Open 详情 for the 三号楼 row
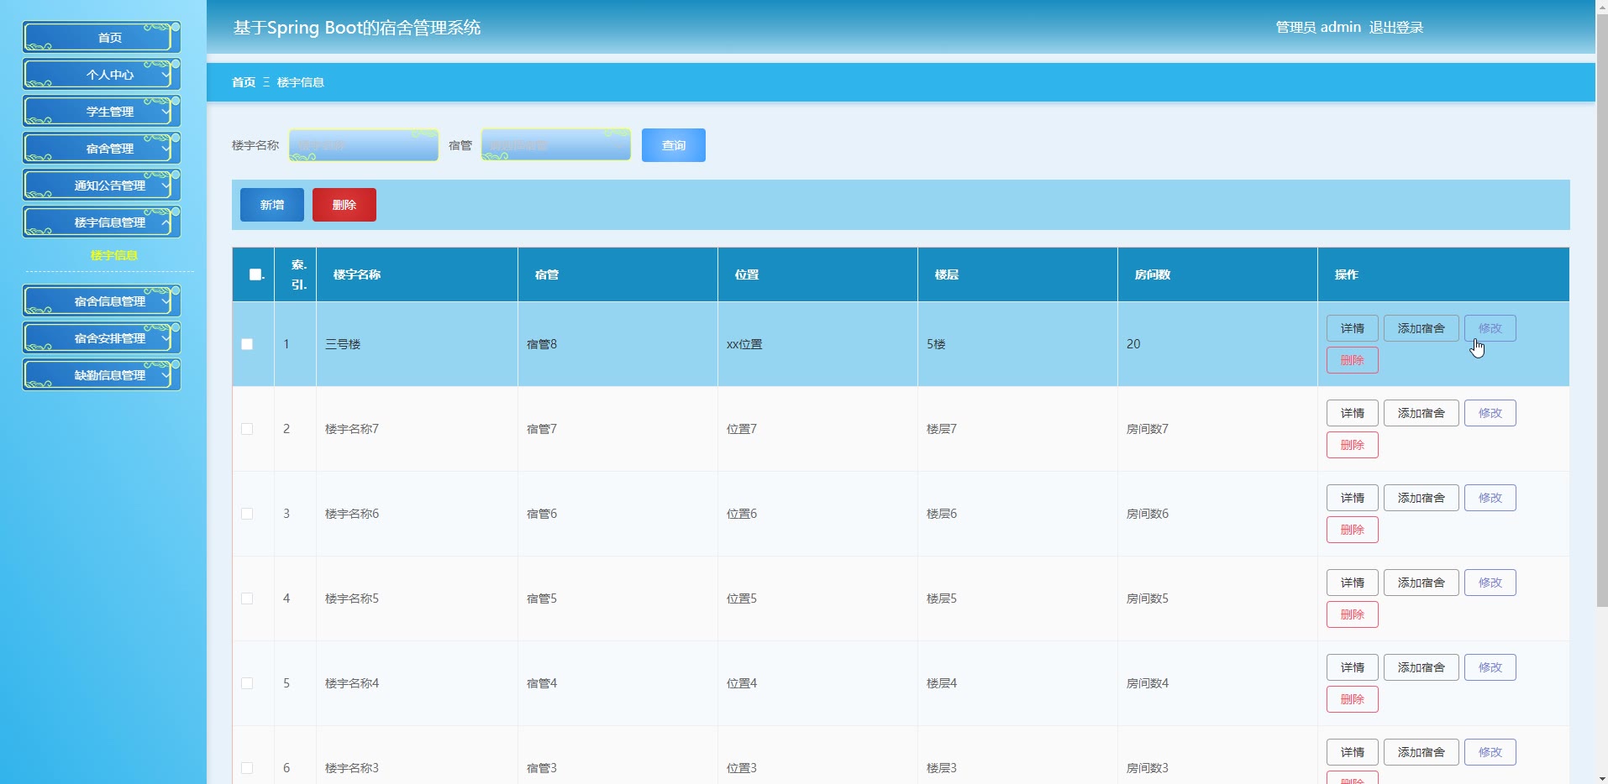 click(1352, 328)
